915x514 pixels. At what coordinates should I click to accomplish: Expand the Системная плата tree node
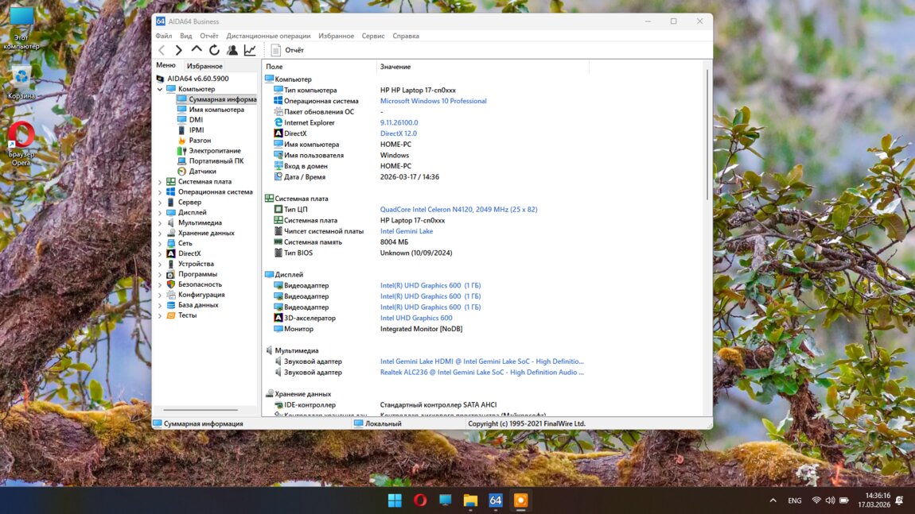pos(160,182)
